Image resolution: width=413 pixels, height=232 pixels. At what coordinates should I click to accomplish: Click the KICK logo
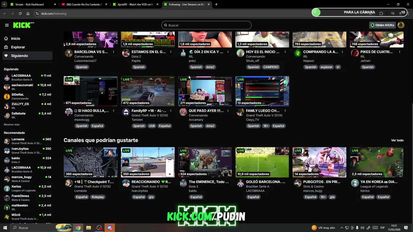click(24, 25)
